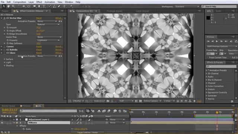The image size is (238, 134).
Task: Open the Animation menu
Action: [50, 2]
